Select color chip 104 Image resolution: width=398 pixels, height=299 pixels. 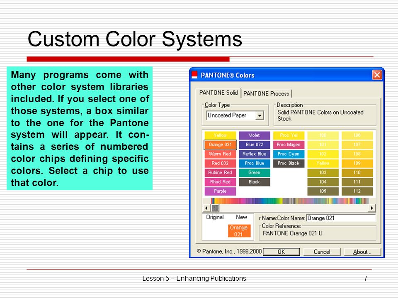tap(323, 182)
